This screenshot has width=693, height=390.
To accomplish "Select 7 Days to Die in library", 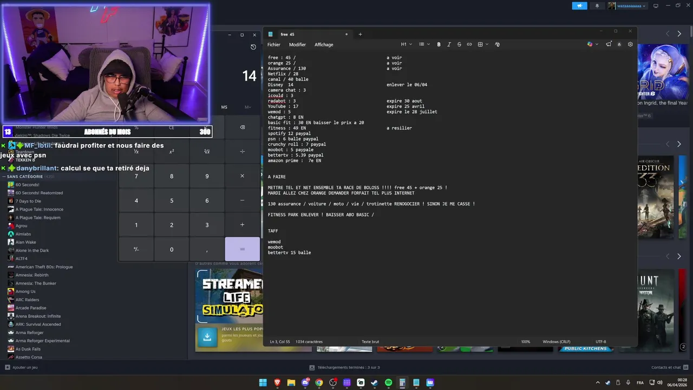I will [28, 201].
